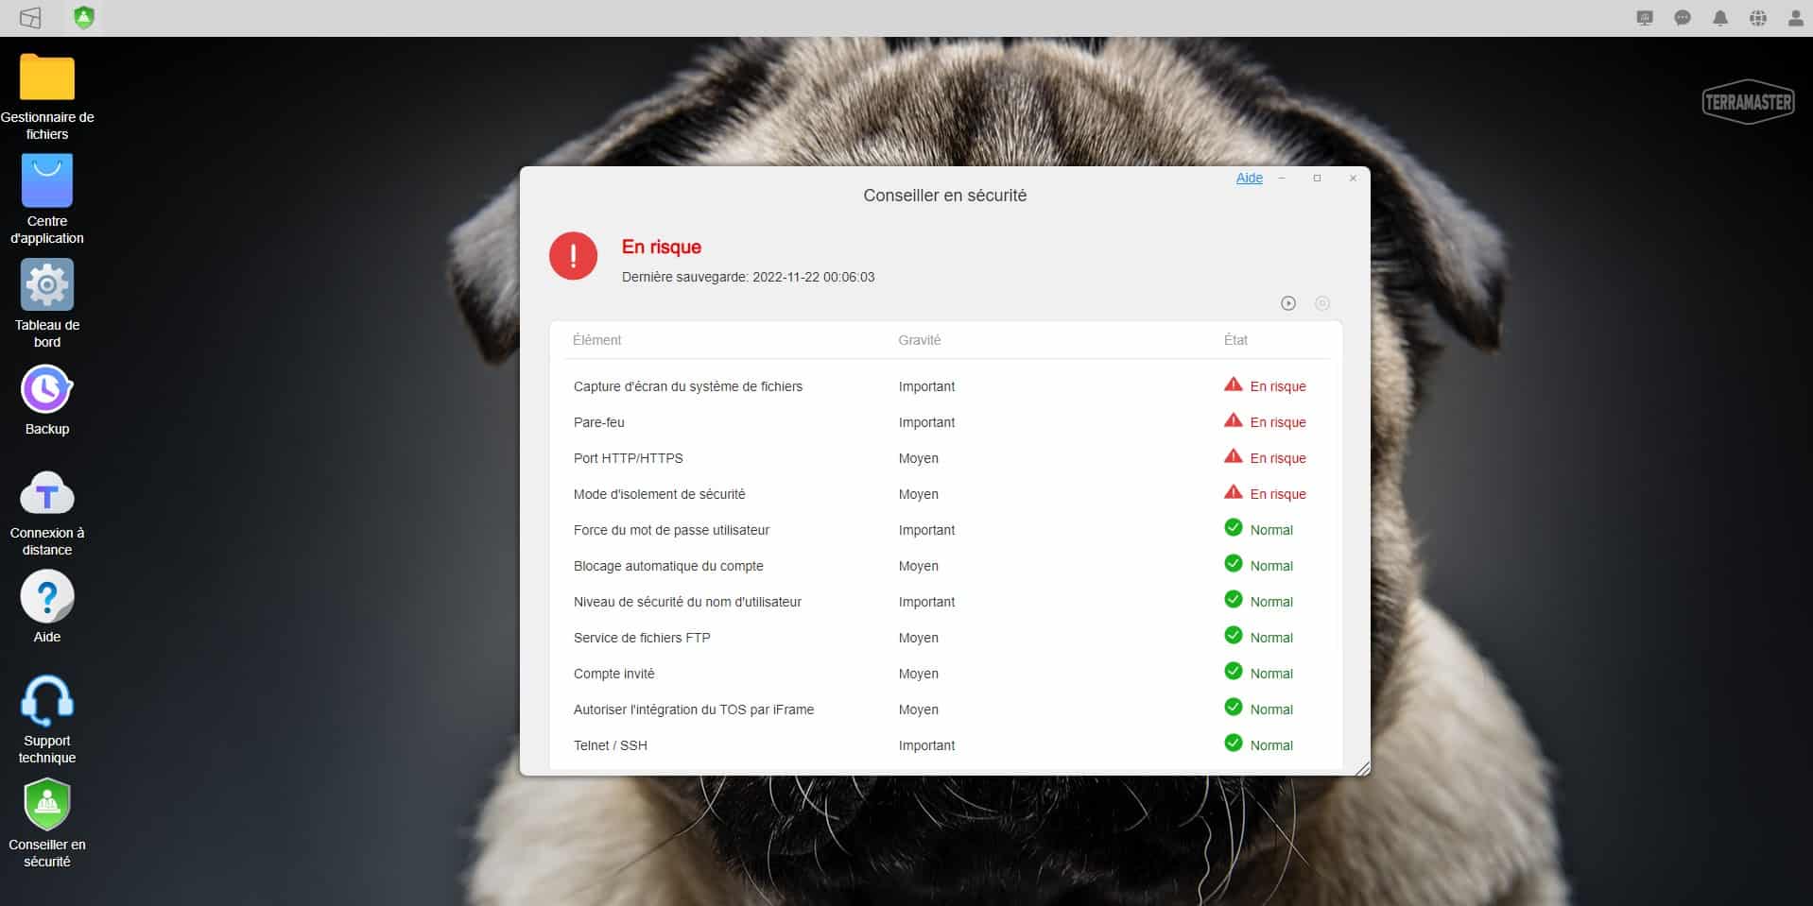The image size is (1813, 906).
Task: Select "Blocage automatique du compte" item
Action: 668,566
